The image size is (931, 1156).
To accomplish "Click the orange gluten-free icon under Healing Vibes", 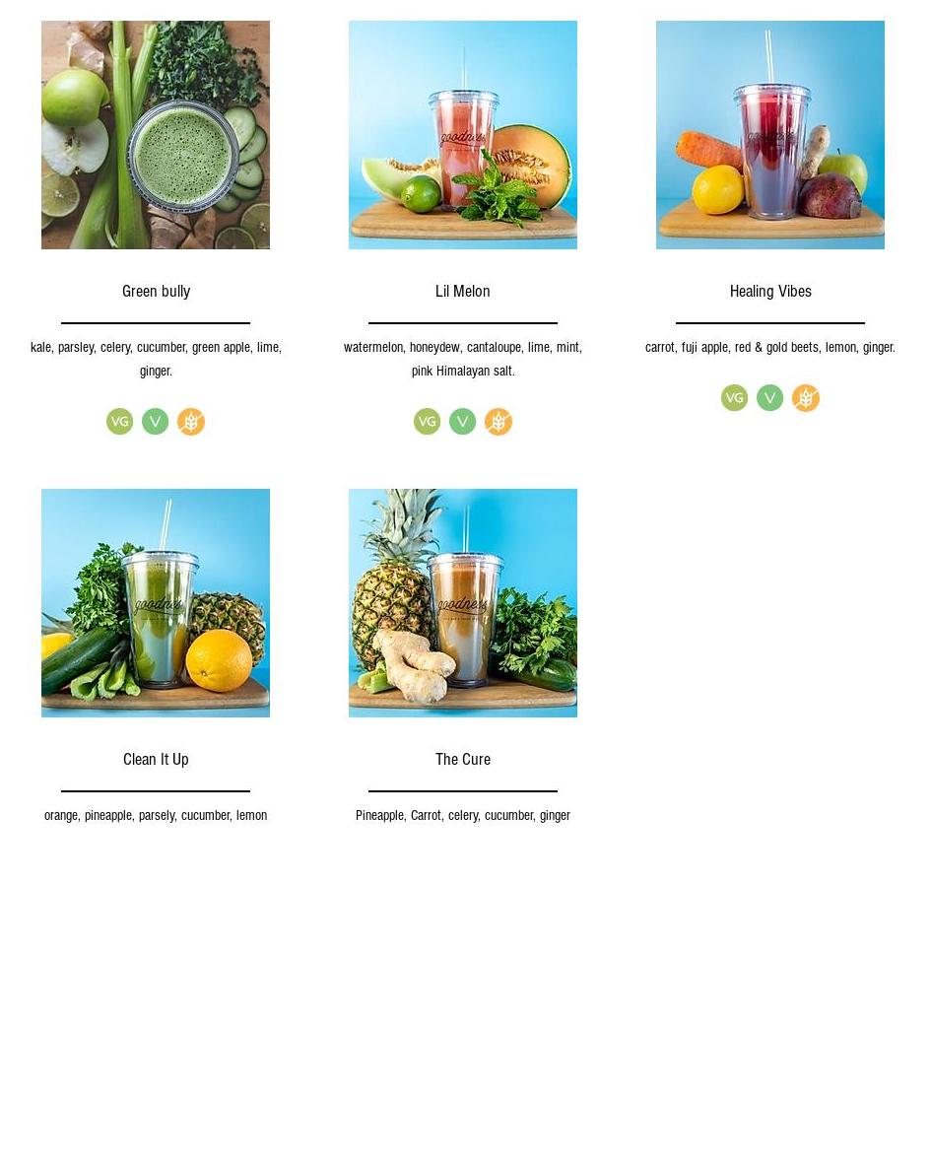I will tap(806, 398).
